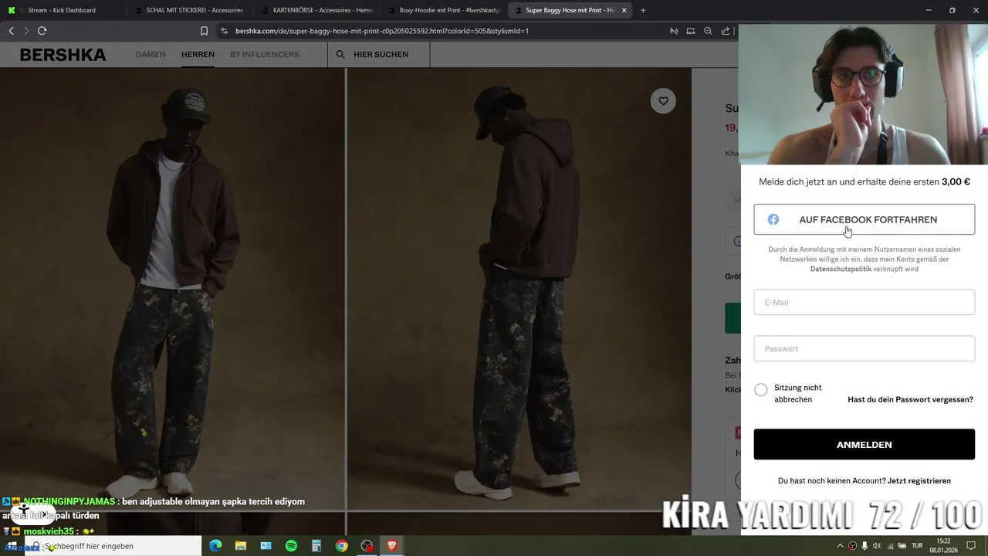
Task: Click the E-Mail input field
Action: tap(864, 303)
